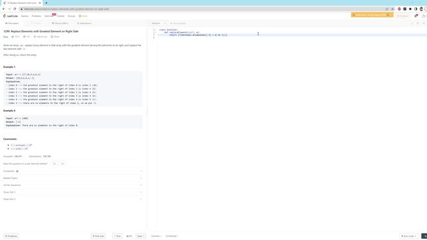The width and height of the screenshot is (427, 240).
Task: Click the Premium button
Action: pos(403,16)
